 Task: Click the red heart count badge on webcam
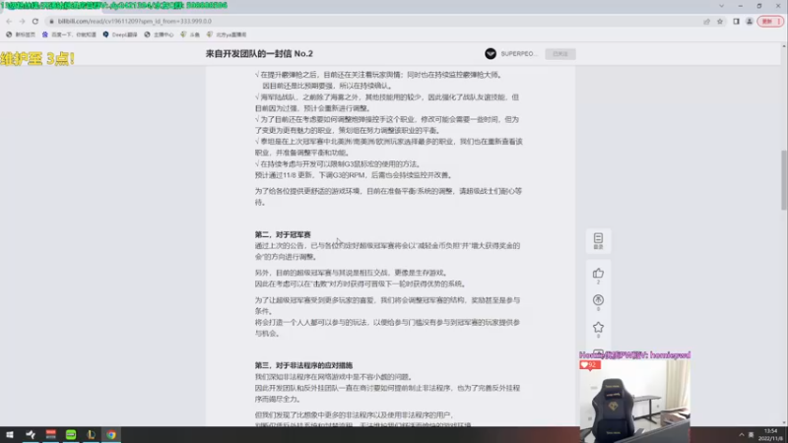590,365
